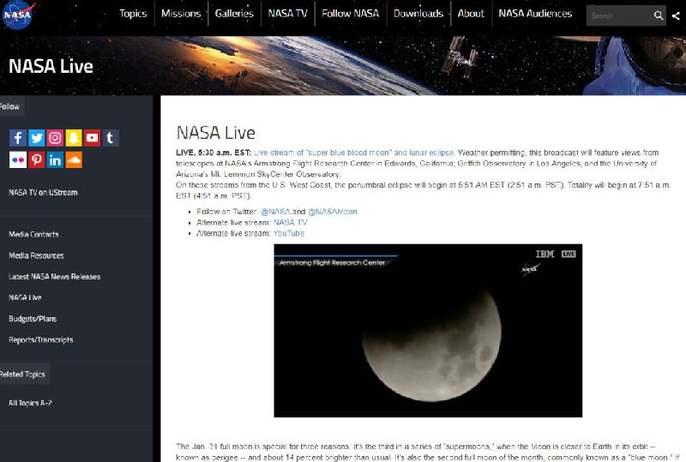686x462 pixels.
Task: Open the Follow NASA menu
Action: 350,14
